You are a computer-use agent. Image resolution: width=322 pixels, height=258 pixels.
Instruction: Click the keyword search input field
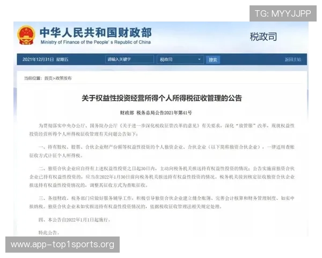[x=129, y=60]
